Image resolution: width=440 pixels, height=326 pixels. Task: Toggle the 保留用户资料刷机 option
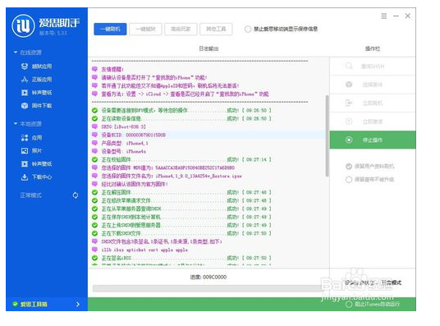click(x=349, y=166)
